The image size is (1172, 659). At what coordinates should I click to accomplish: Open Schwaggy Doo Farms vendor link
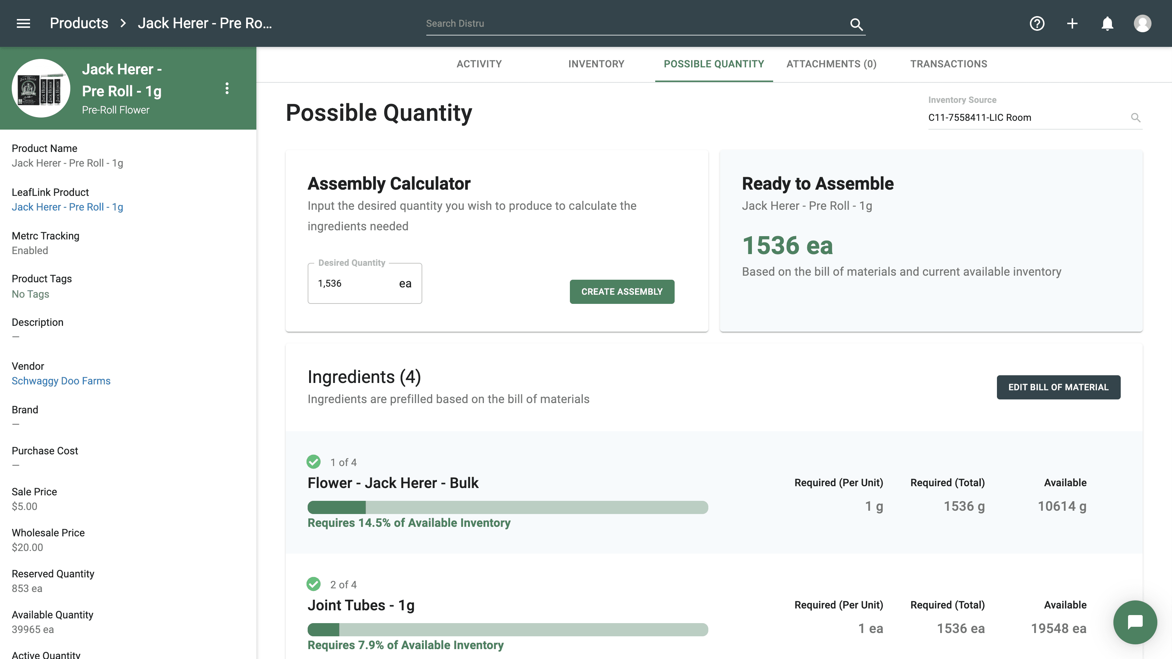click(x=61, y=381)
